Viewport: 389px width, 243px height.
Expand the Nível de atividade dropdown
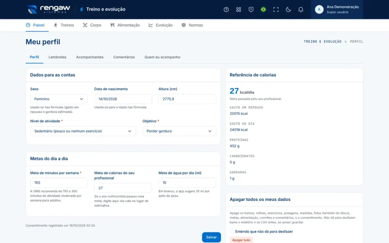click(83, 131)
